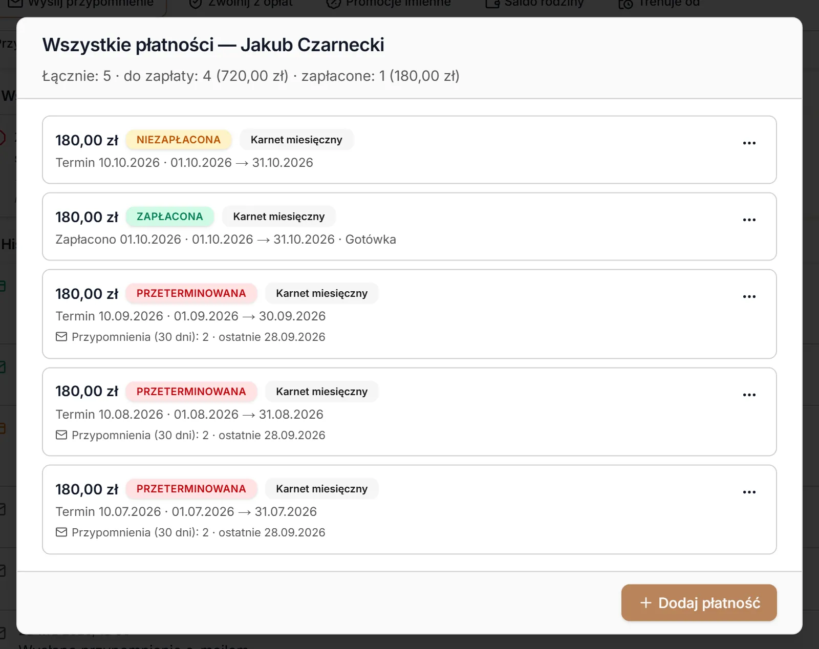Image resolution: width=819 pixels, height=649 pixels.
Task: Click Przypomnienia (30 dni) text on the July payment
Action: (x=199, y=532)
